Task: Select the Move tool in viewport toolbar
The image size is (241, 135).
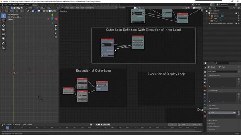Action: [3, 25]
